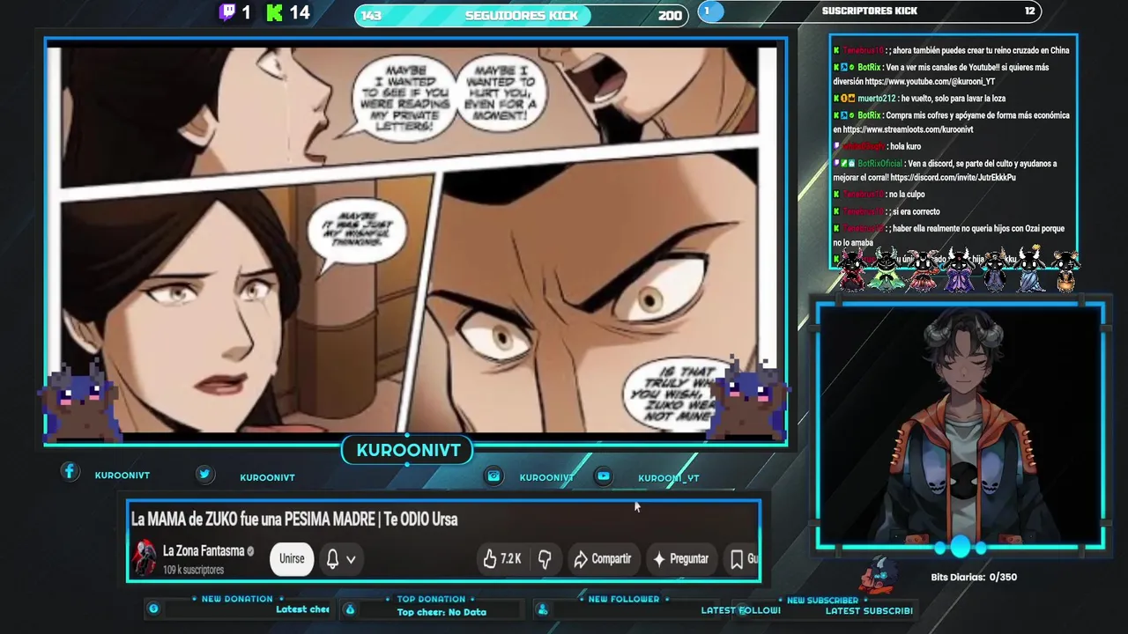Viewport: 1128px width, 634px height.
Task: Click the notification bell icon
Action: [332, 558]
